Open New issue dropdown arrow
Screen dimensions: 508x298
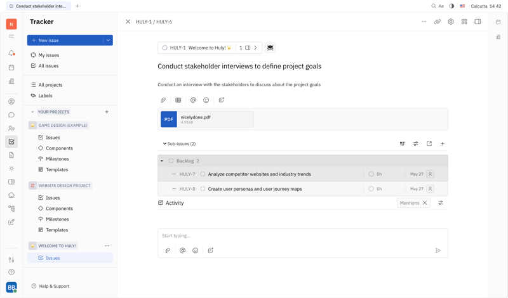[x=108, y=40]
